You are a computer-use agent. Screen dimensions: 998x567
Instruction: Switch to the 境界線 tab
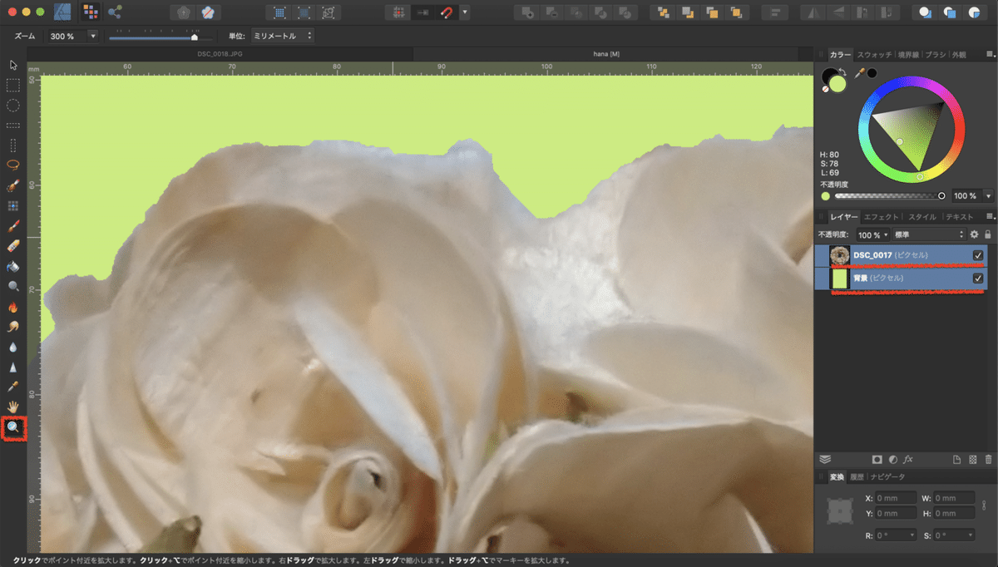[908, 55]
